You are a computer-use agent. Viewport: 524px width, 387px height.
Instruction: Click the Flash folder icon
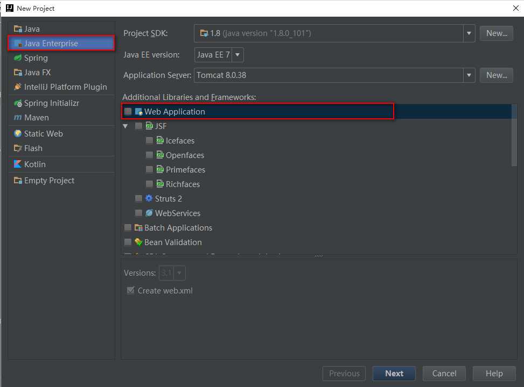pyautogui.click(x=18, y=148)
